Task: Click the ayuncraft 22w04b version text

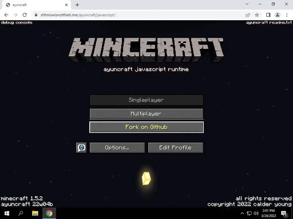Action: (x=27, y=204)
